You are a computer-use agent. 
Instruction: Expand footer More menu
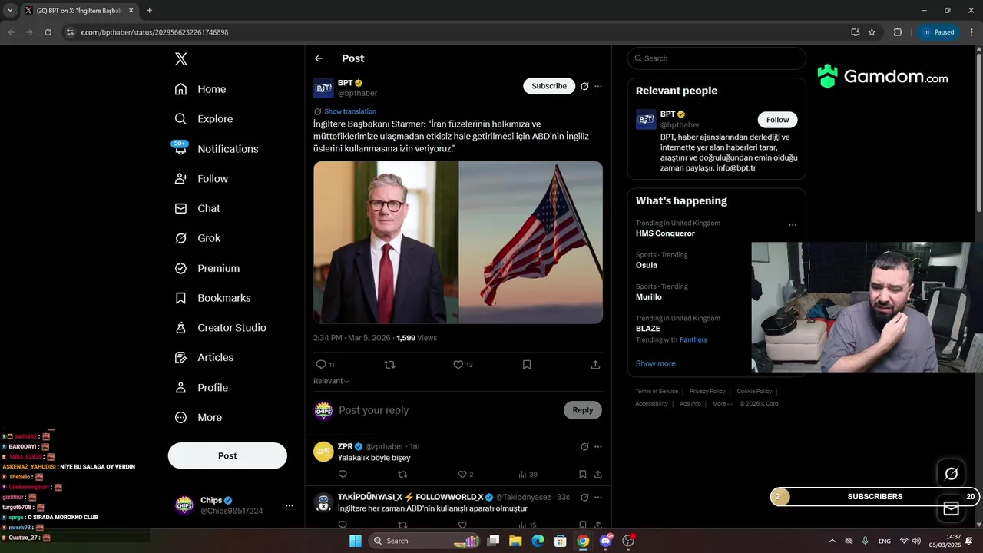(x=722, y=404)
